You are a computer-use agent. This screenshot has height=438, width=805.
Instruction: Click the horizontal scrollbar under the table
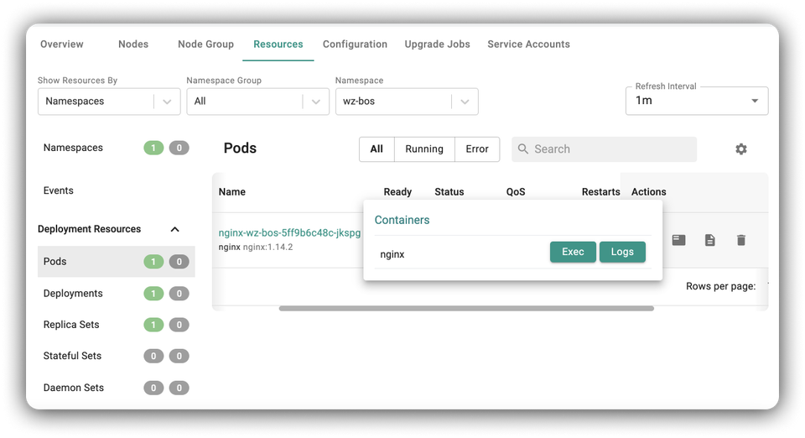pos(465,308)
